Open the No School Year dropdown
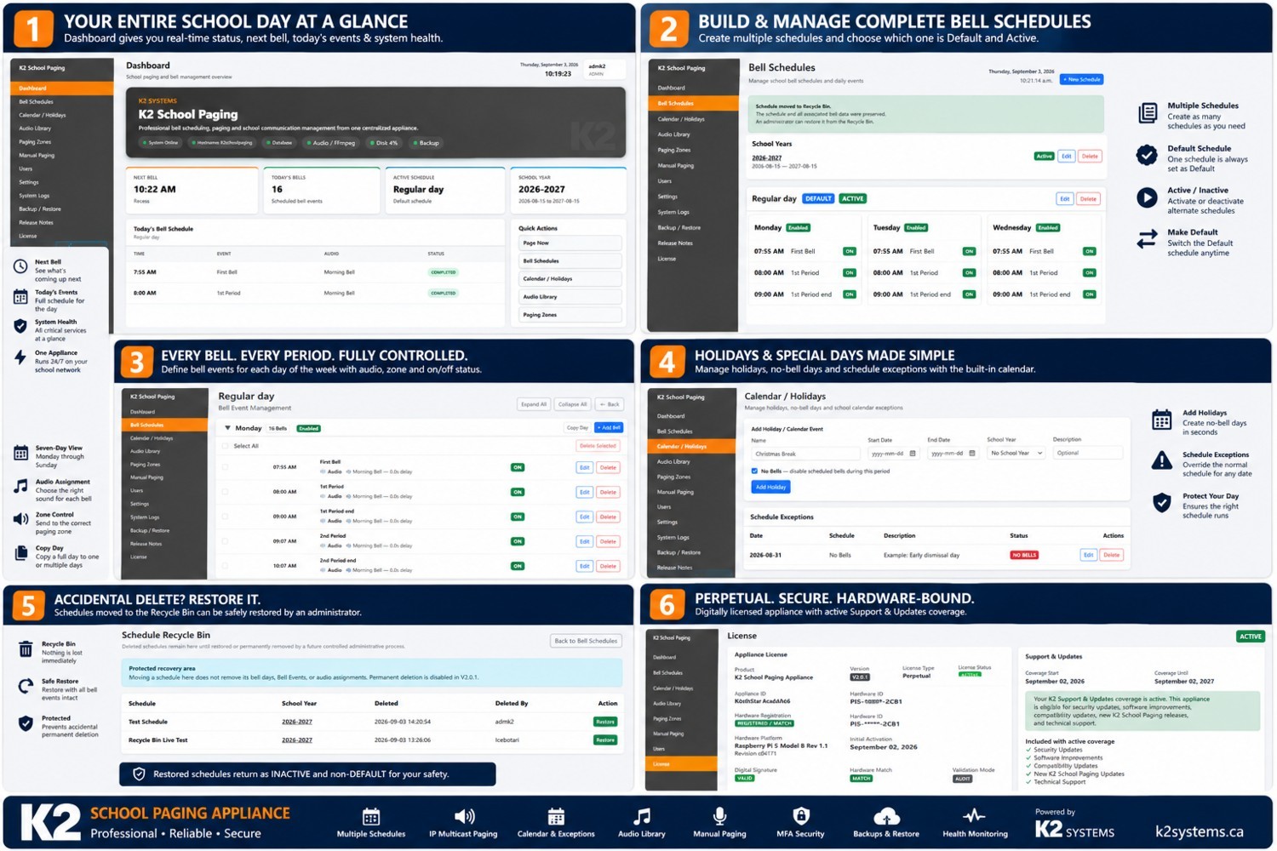Viewport: 1277px width, 851px height. pos(1016,454)
